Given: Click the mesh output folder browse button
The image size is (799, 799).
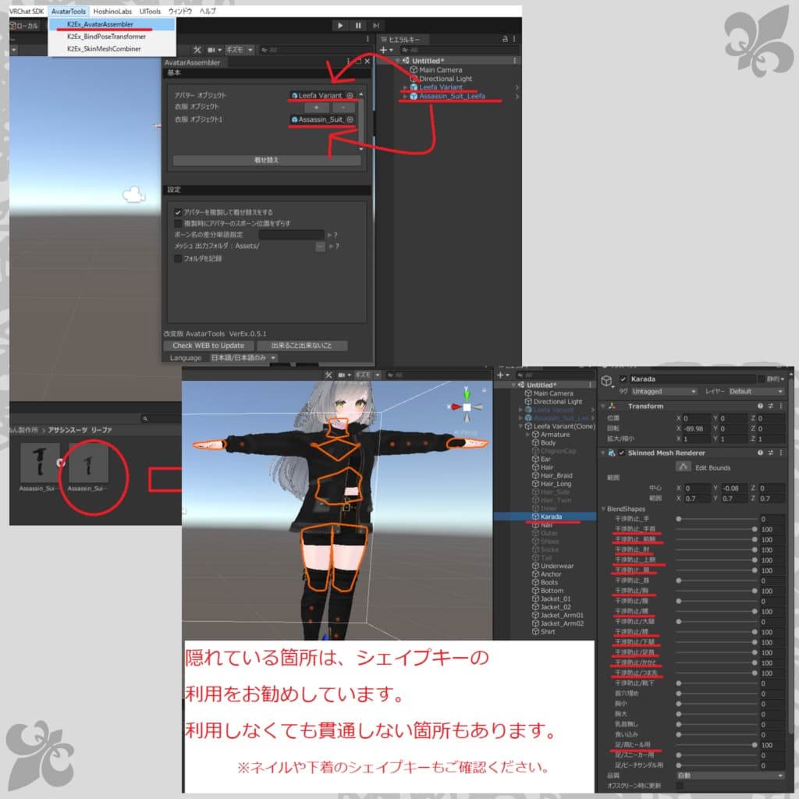Looking at the screenshot, I should click(x=320, y=247).
